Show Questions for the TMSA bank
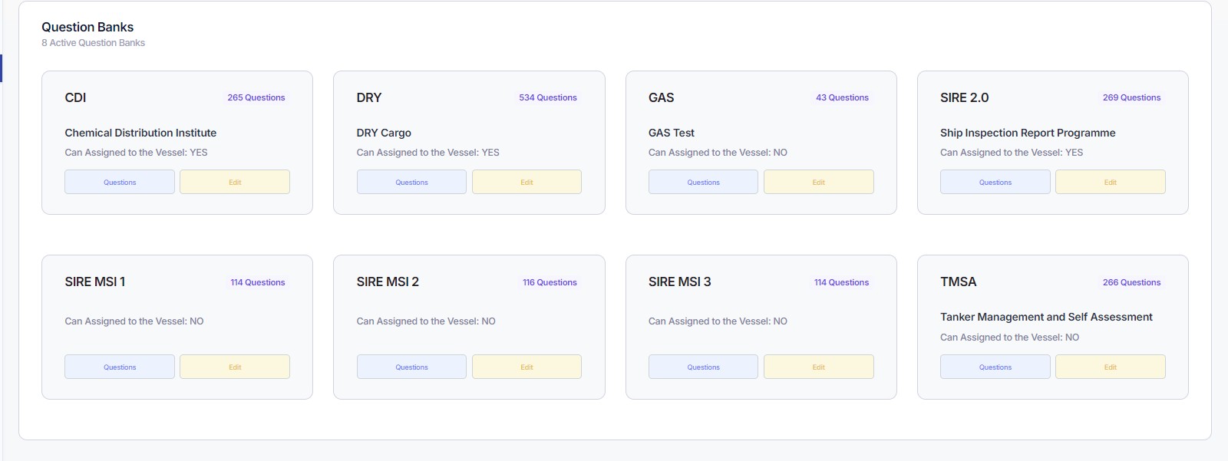Image resolution: width=1228 pixels, height=461 pixels. (995, 367)
